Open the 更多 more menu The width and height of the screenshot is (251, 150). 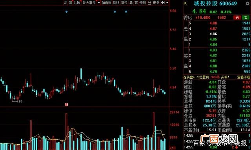[x=156, y=3]
